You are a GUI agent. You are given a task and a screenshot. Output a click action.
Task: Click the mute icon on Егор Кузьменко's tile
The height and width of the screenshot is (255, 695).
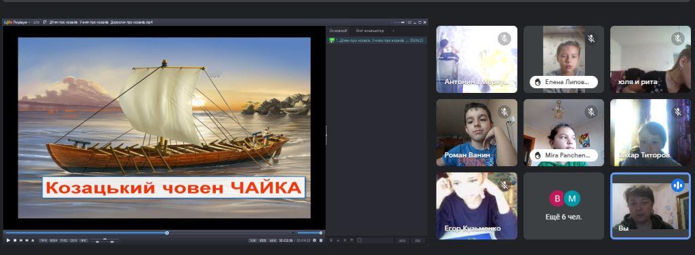(x=504, y=185)
